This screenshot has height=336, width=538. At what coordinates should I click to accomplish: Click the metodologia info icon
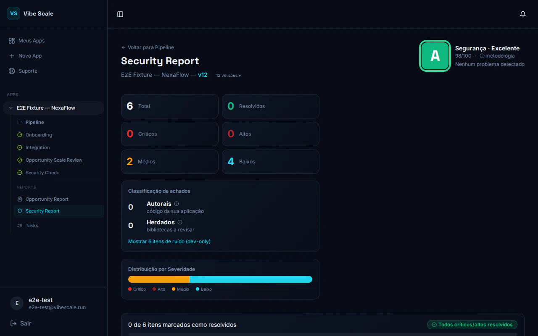point(482,56)
